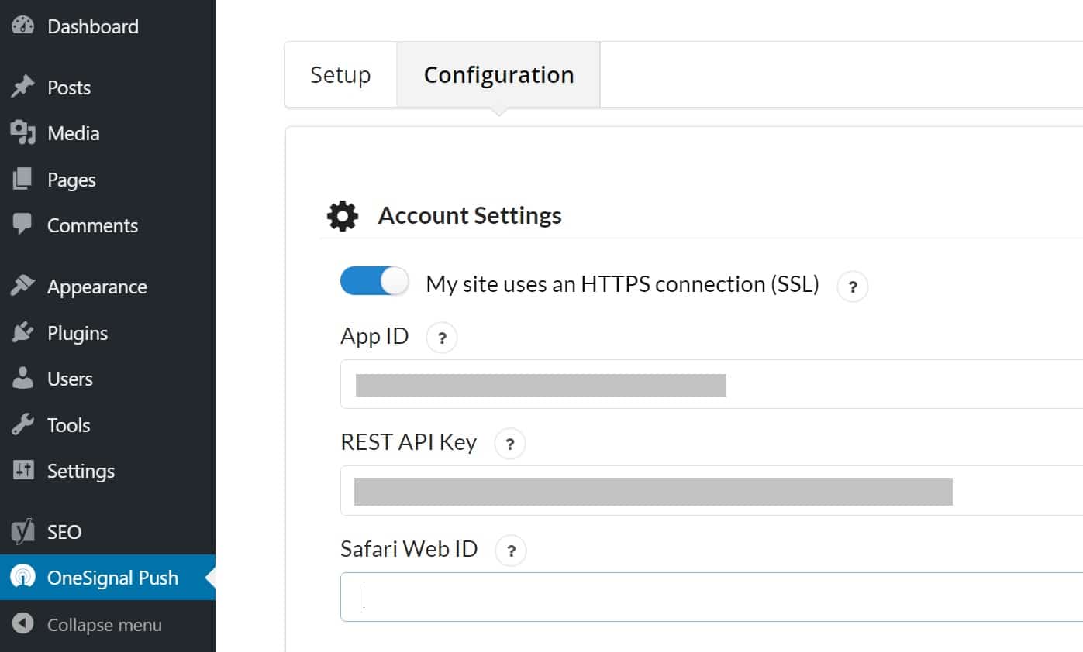Click the Users icon
Image resolution: width=1083 pixels, height=652 pixels.
point(22,378)
